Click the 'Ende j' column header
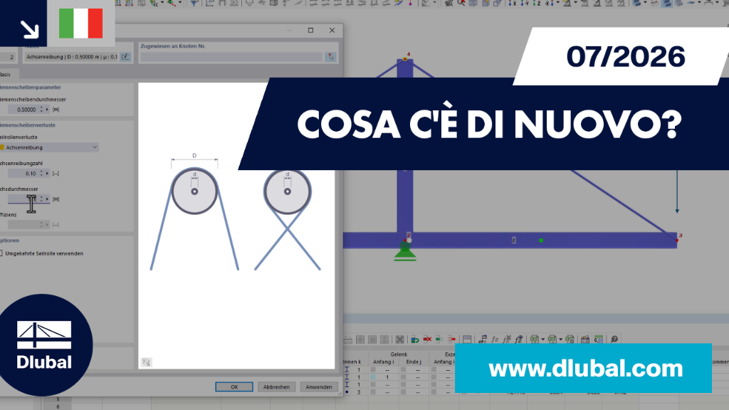Screen dimensions: 729x410 [x=414, y=362]
